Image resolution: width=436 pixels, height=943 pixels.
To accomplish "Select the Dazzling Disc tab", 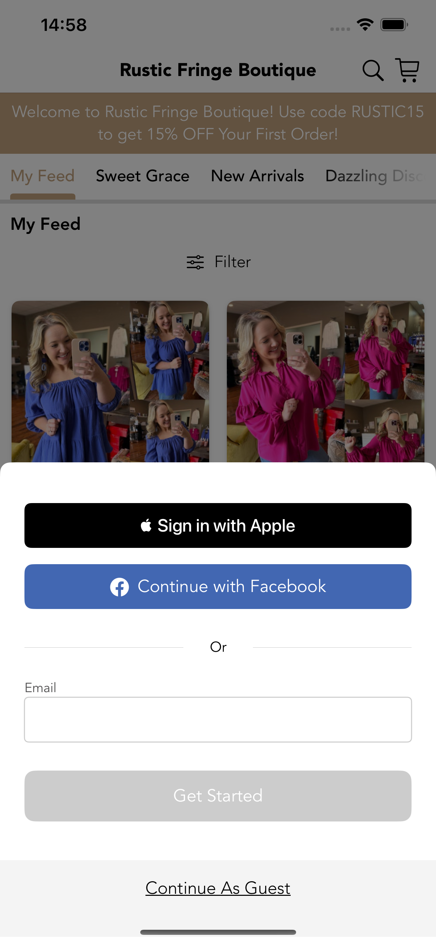I will [x=375, y=176].
